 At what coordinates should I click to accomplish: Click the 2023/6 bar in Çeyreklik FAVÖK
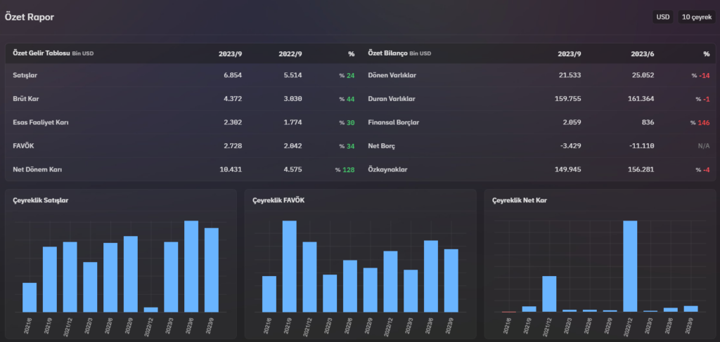431,277
